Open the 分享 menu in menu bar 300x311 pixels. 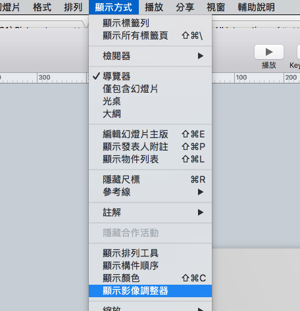(185, 7)
